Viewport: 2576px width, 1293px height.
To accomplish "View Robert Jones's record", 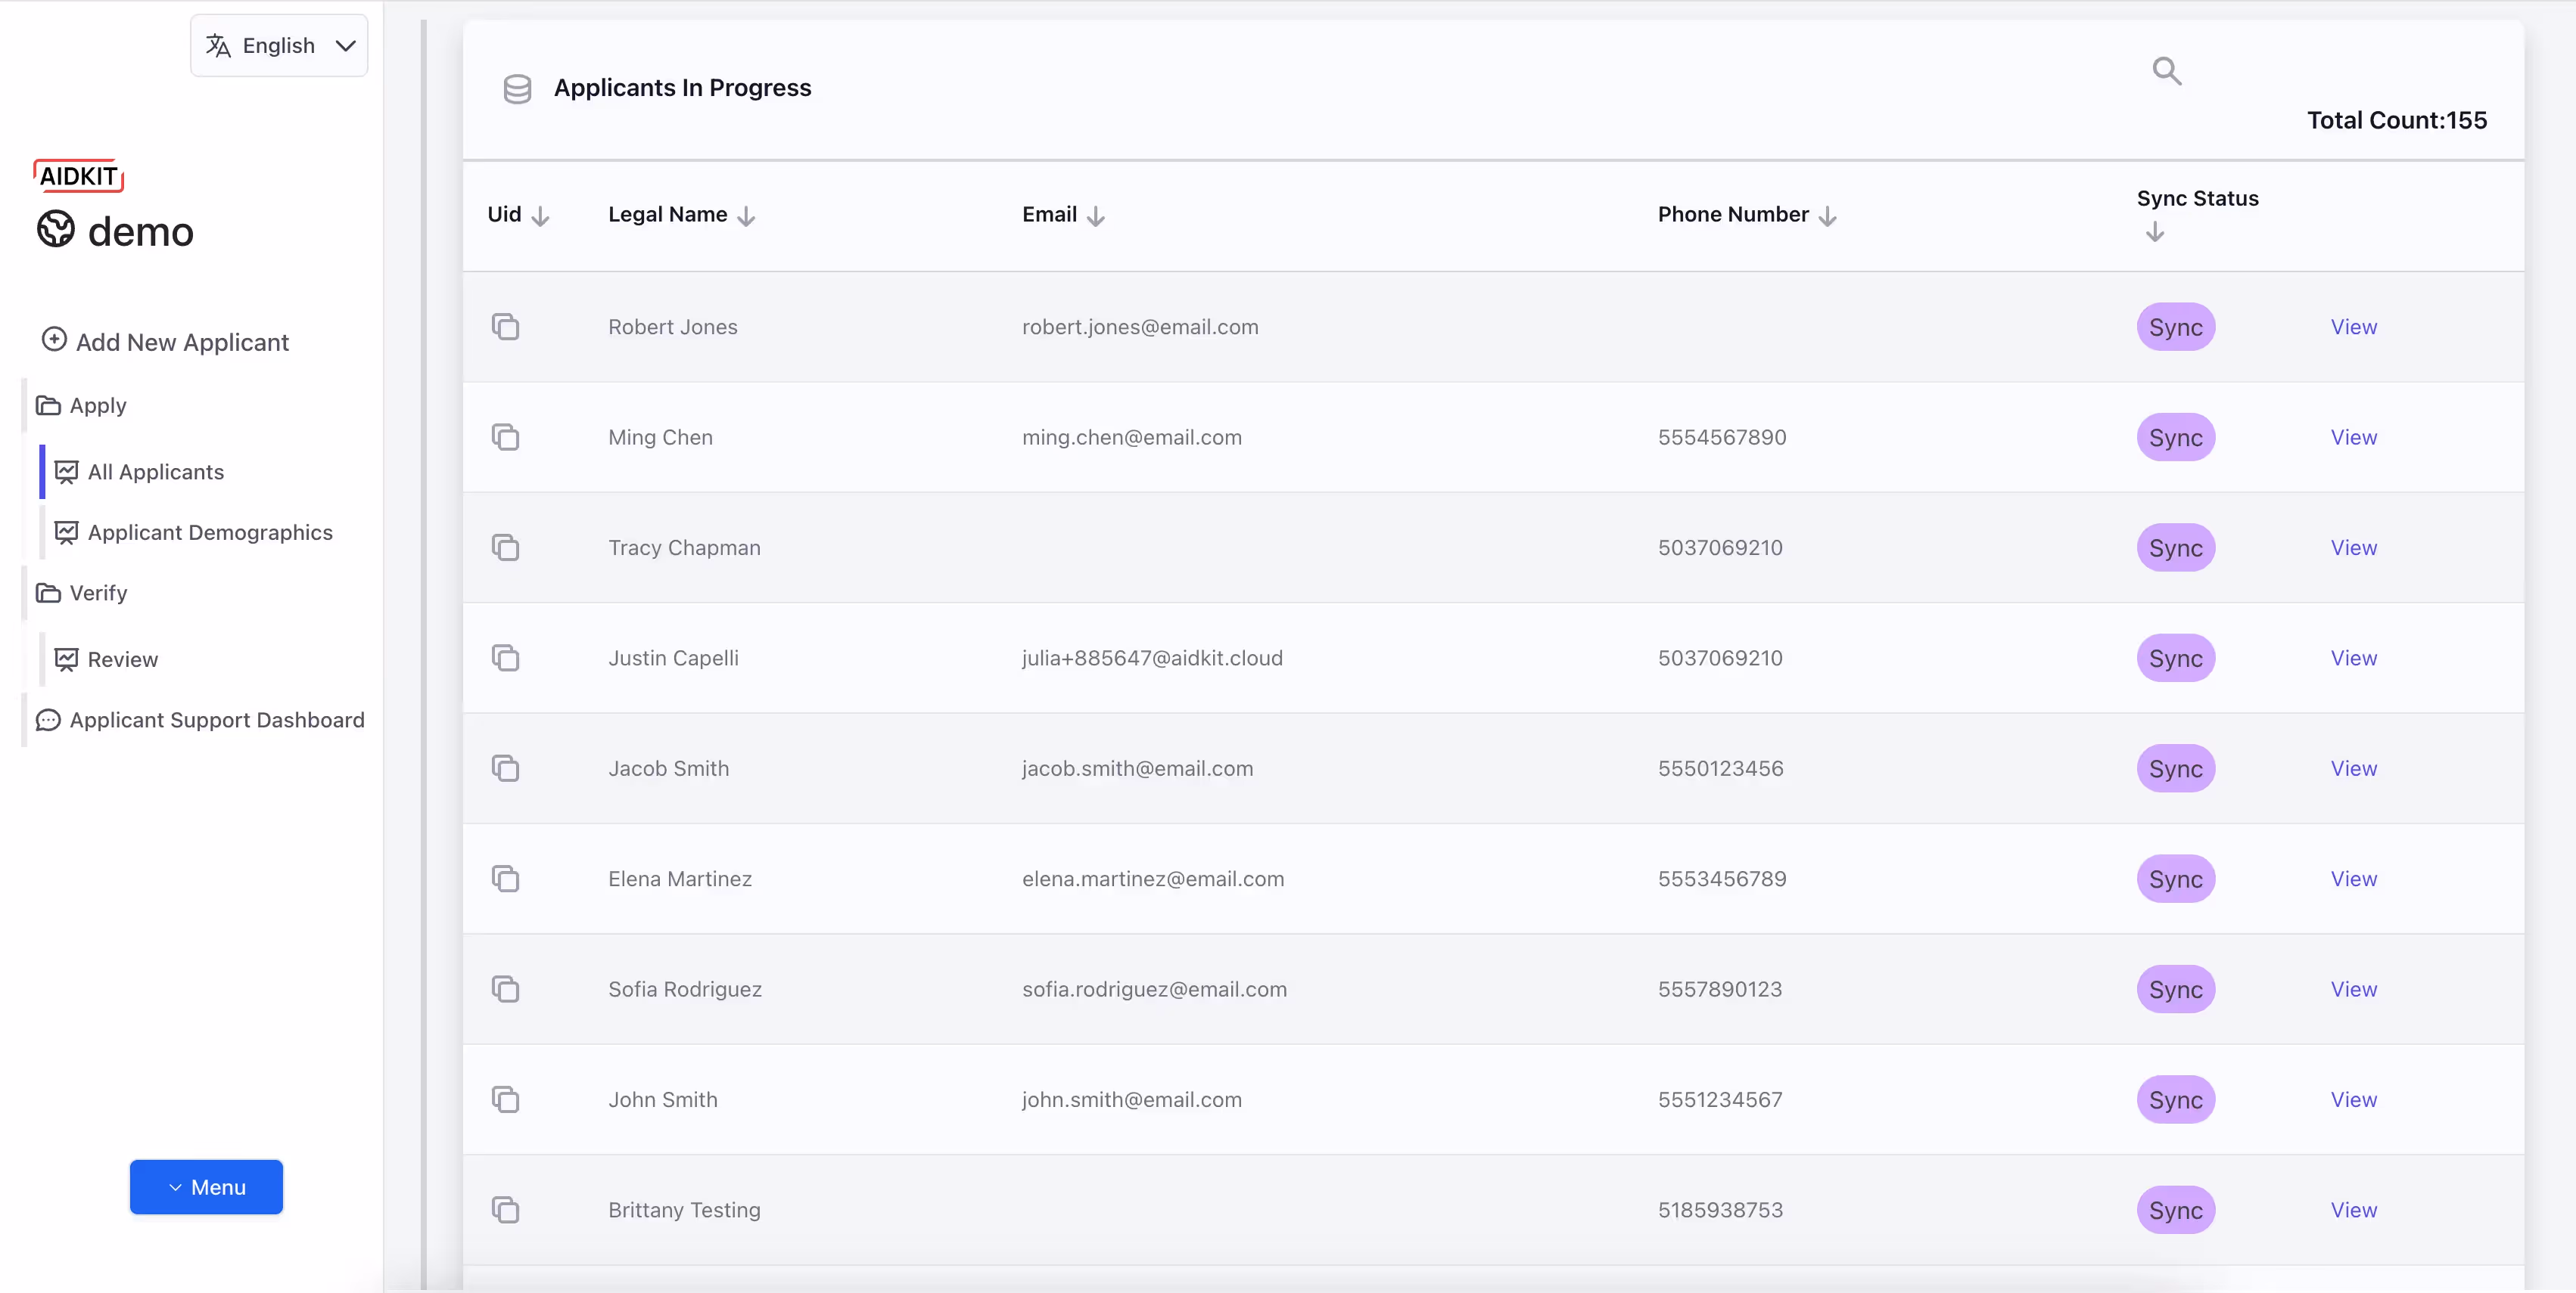I will point(2354,327).
